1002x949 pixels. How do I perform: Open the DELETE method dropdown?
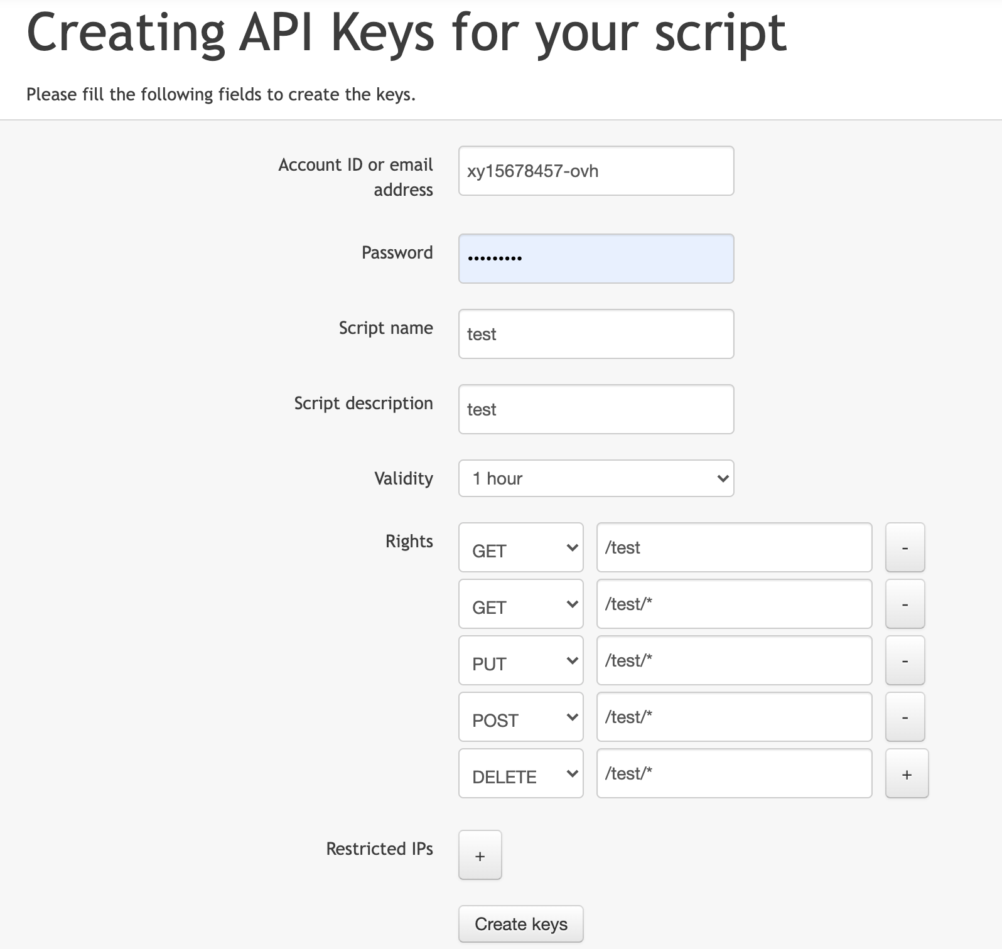pos(520,773)
